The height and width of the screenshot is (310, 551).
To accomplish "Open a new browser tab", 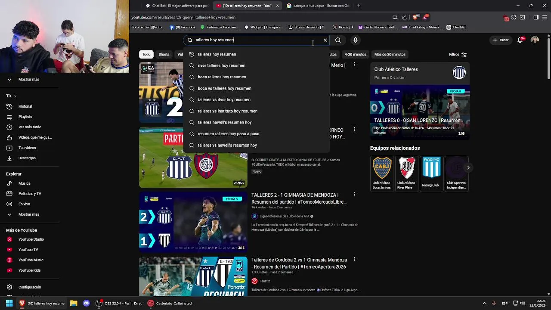I will pyautogui.click(x=359, y=6).
